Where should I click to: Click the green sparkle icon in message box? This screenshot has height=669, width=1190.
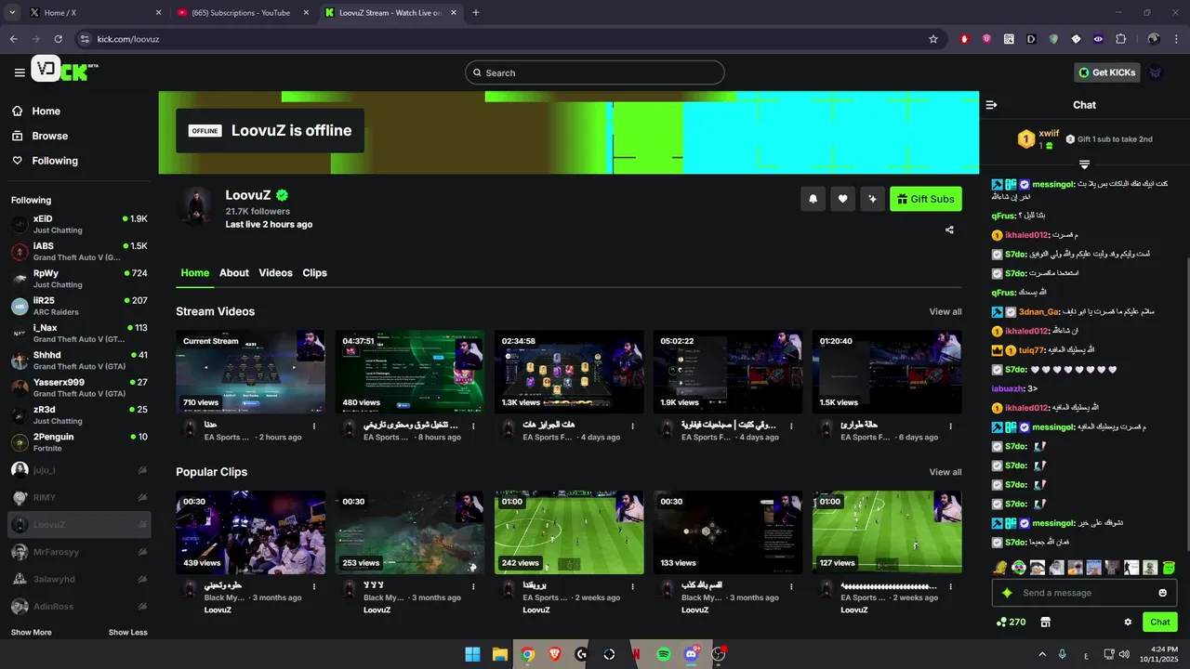pos(1007,593)
